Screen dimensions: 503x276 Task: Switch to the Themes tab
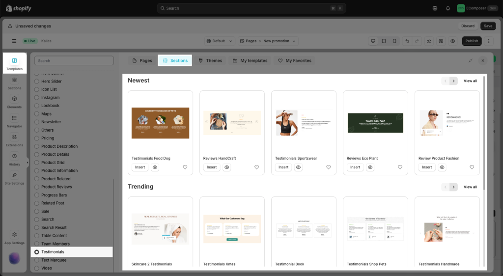pos(210,60)
